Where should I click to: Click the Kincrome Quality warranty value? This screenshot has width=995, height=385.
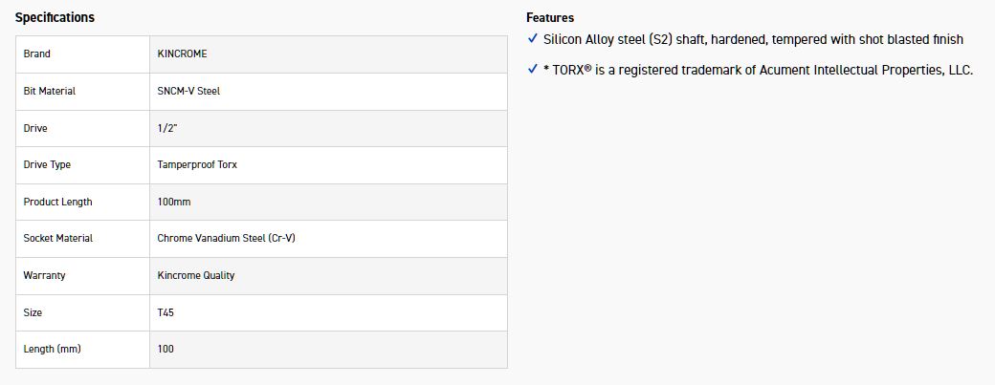(x=196, y=276)
